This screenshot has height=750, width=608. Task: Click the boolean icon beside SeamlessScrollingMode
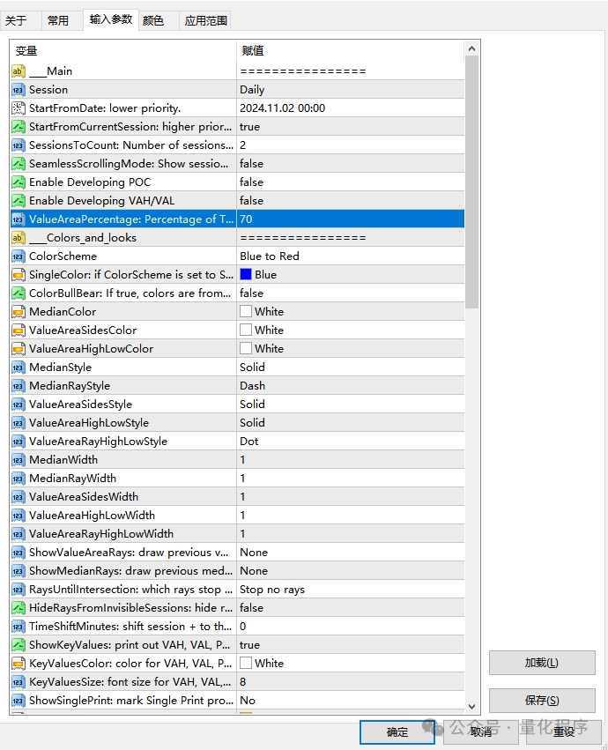tap(19, 164)
